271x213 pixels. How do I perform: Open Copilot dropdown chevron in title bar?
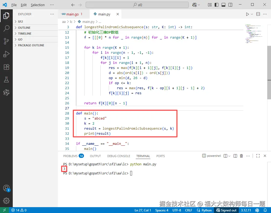pos(199,5)
